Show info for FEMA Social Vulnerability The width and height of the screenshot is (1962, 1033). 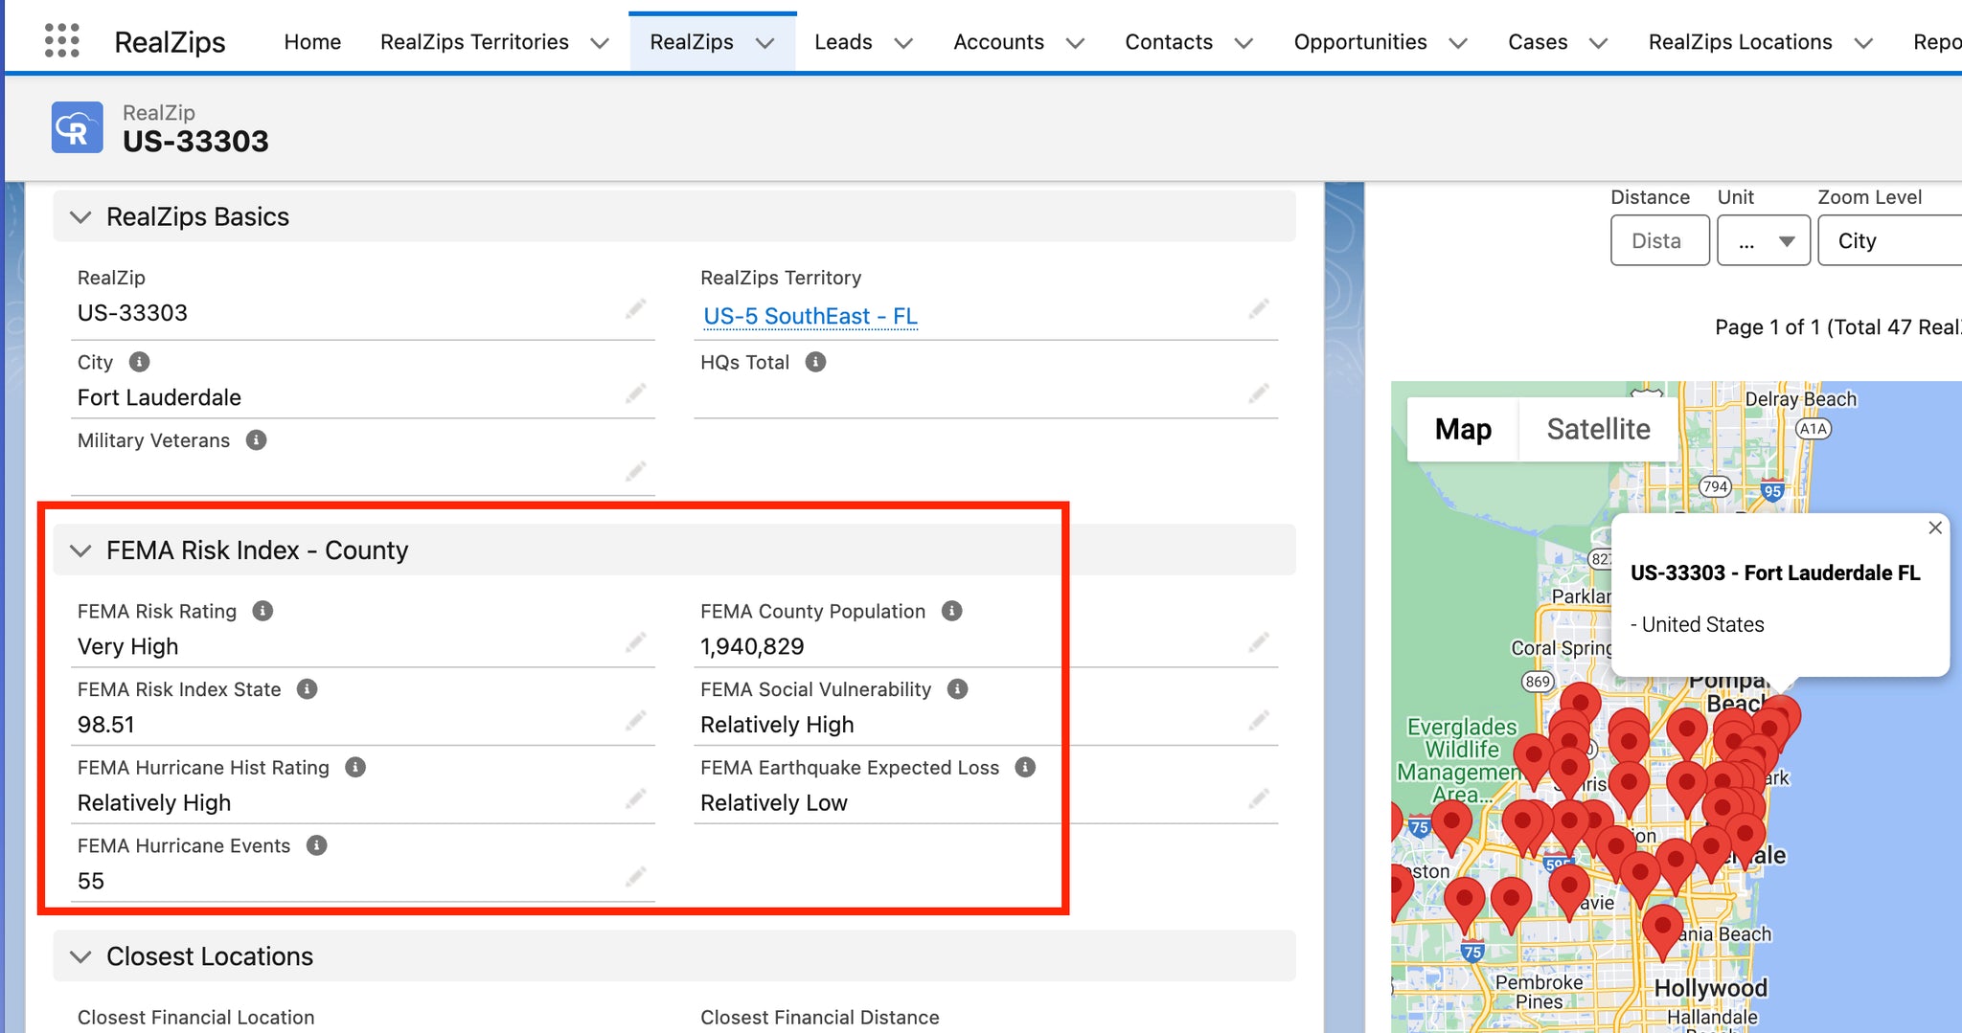pos(957,689)
